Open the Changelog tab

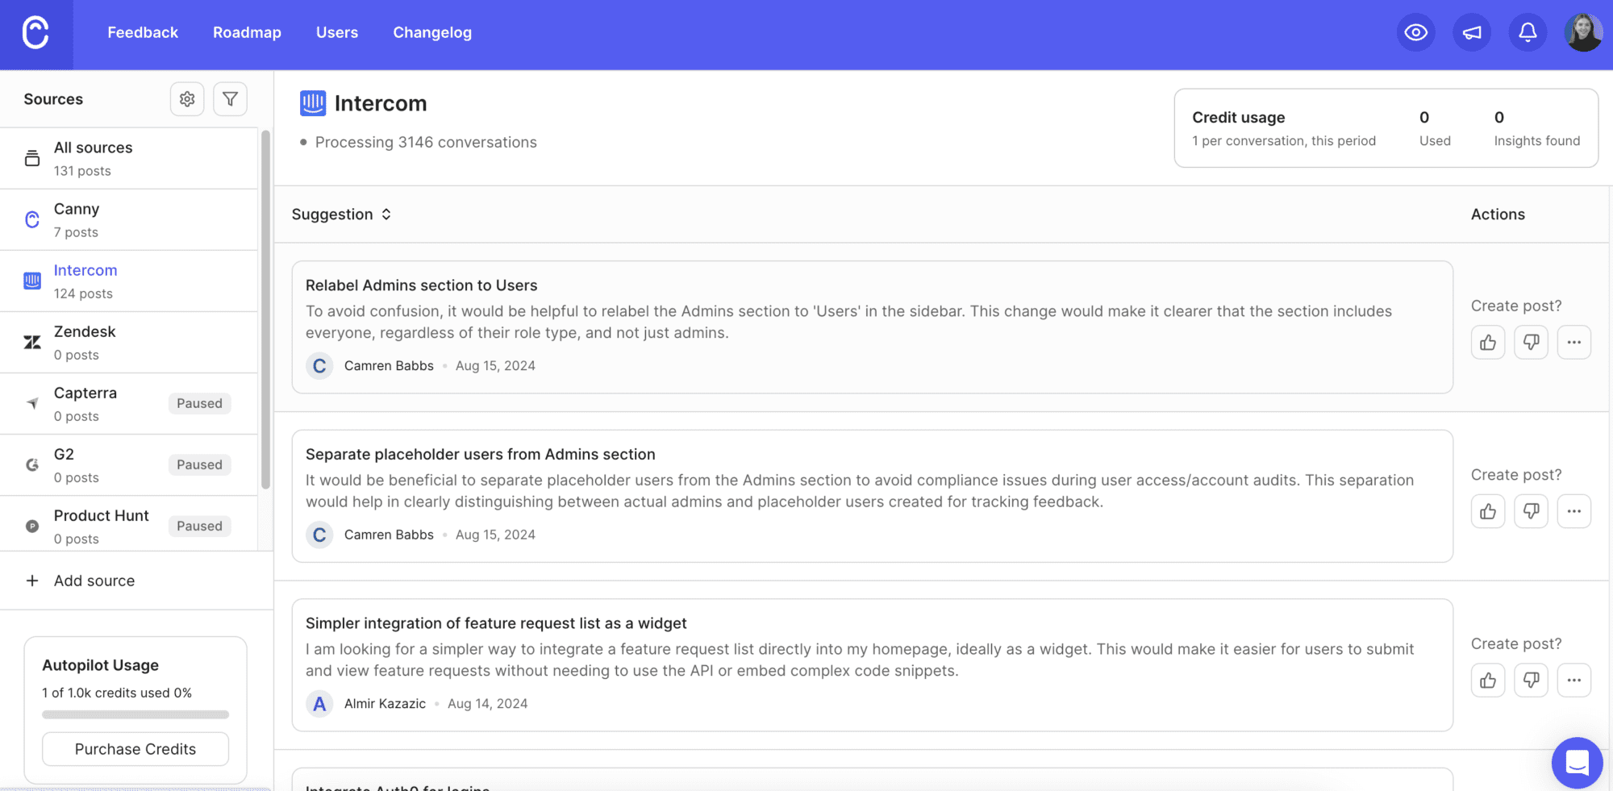[x=432, y=32]
